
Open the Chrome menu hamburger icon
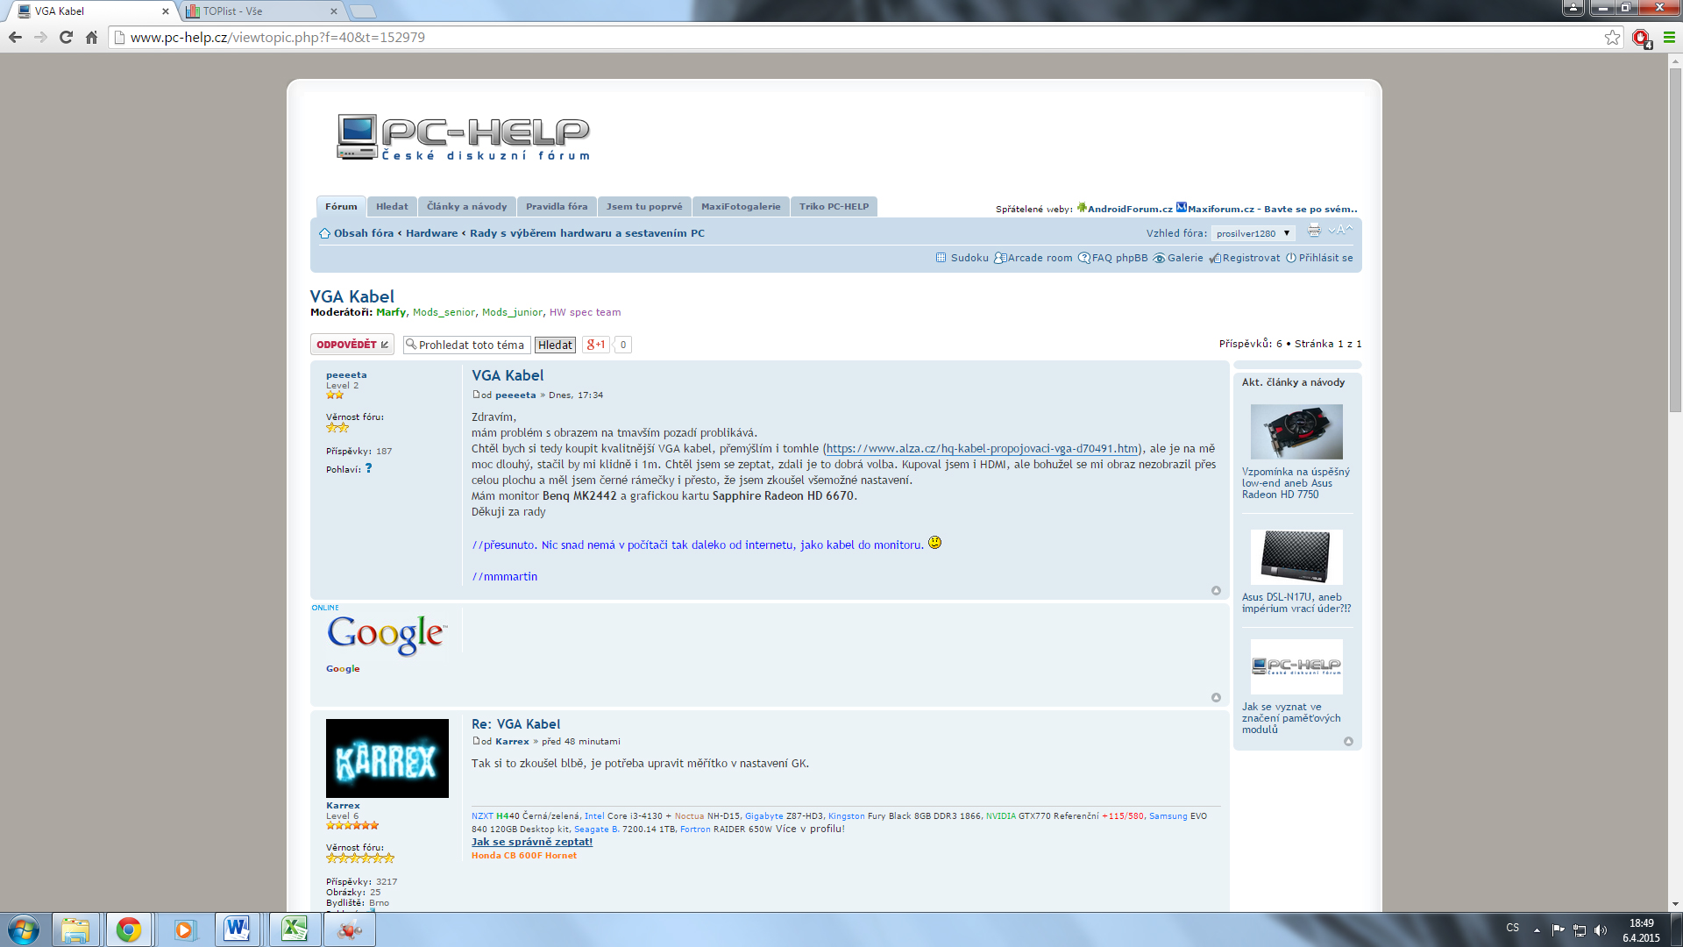[1669, 37]
